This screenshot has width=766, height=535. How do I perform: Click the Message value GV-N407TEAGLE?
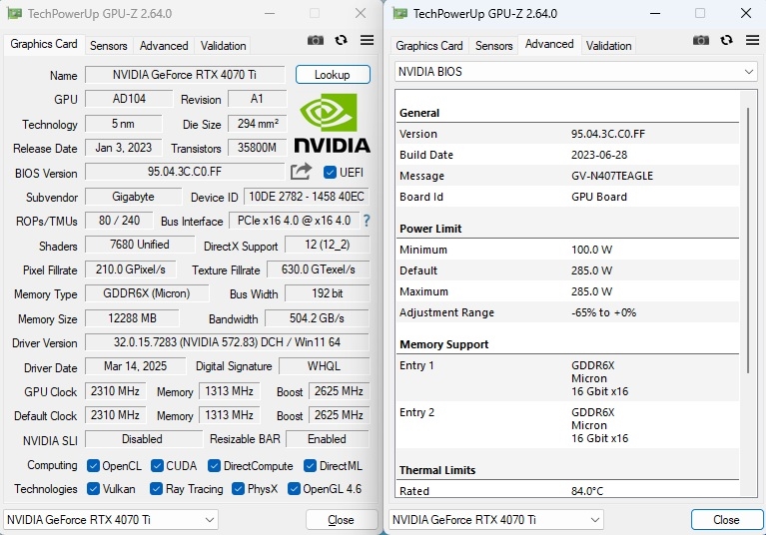click(612, 176)
